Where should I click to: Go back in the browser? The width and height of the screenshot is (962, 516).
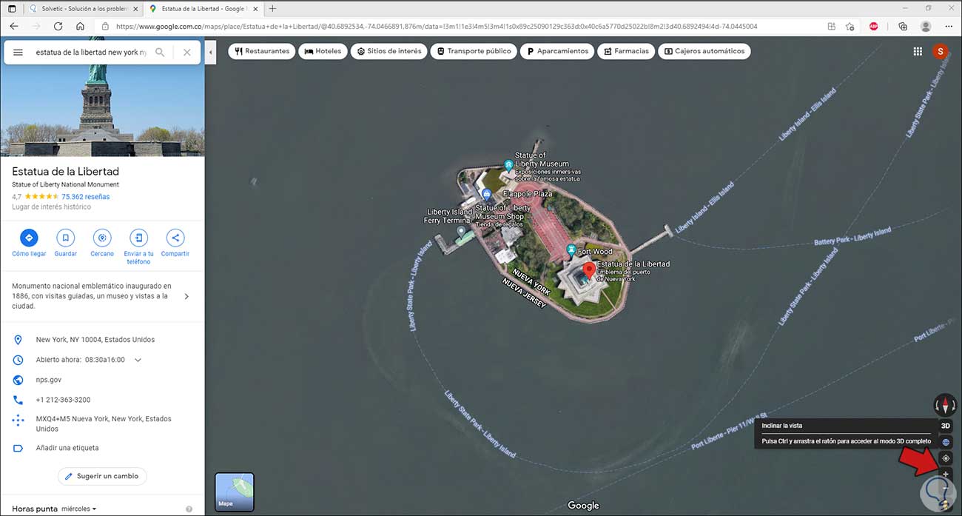coord(13,26)
